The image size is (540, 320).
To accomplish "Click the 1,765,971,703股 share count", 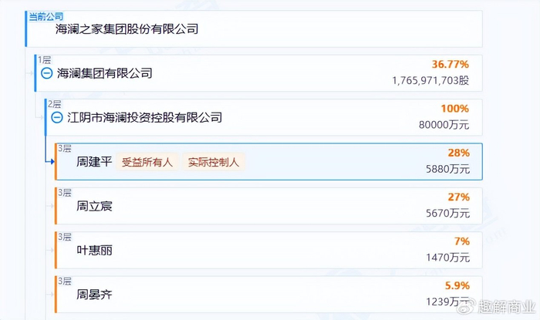I will tap(430, 80).
